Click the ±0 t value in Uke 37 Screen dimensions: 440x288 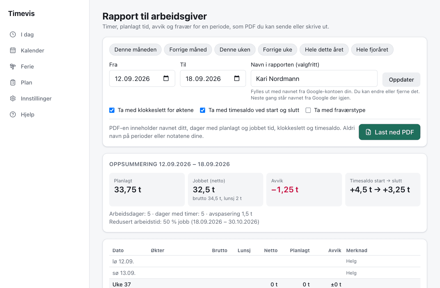(336, 284)
